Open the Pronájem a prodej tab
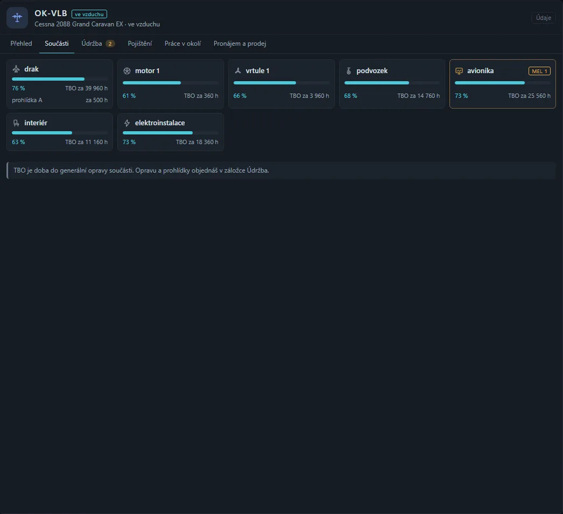The image size is (563, 514). (x=240, y=44)
